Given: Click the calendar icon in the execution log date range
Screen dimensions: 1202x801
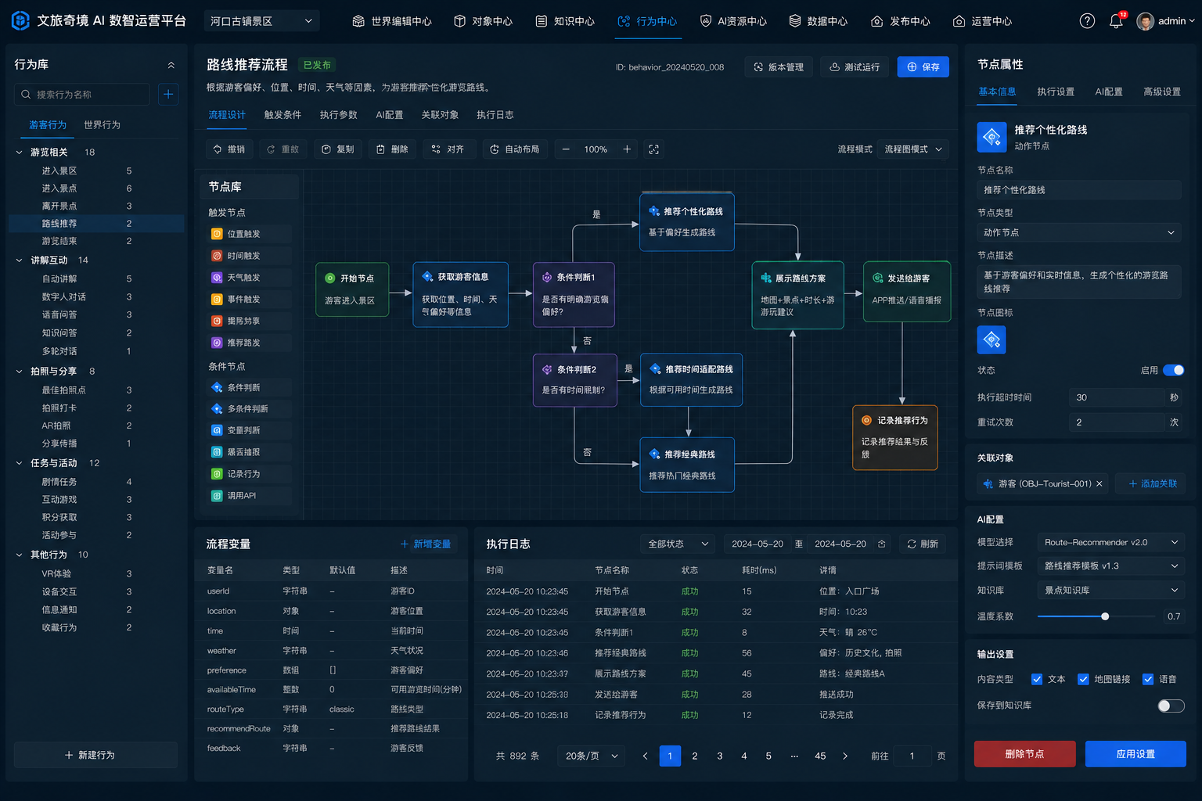Looking at the screenshot, I should coord(882,544).
